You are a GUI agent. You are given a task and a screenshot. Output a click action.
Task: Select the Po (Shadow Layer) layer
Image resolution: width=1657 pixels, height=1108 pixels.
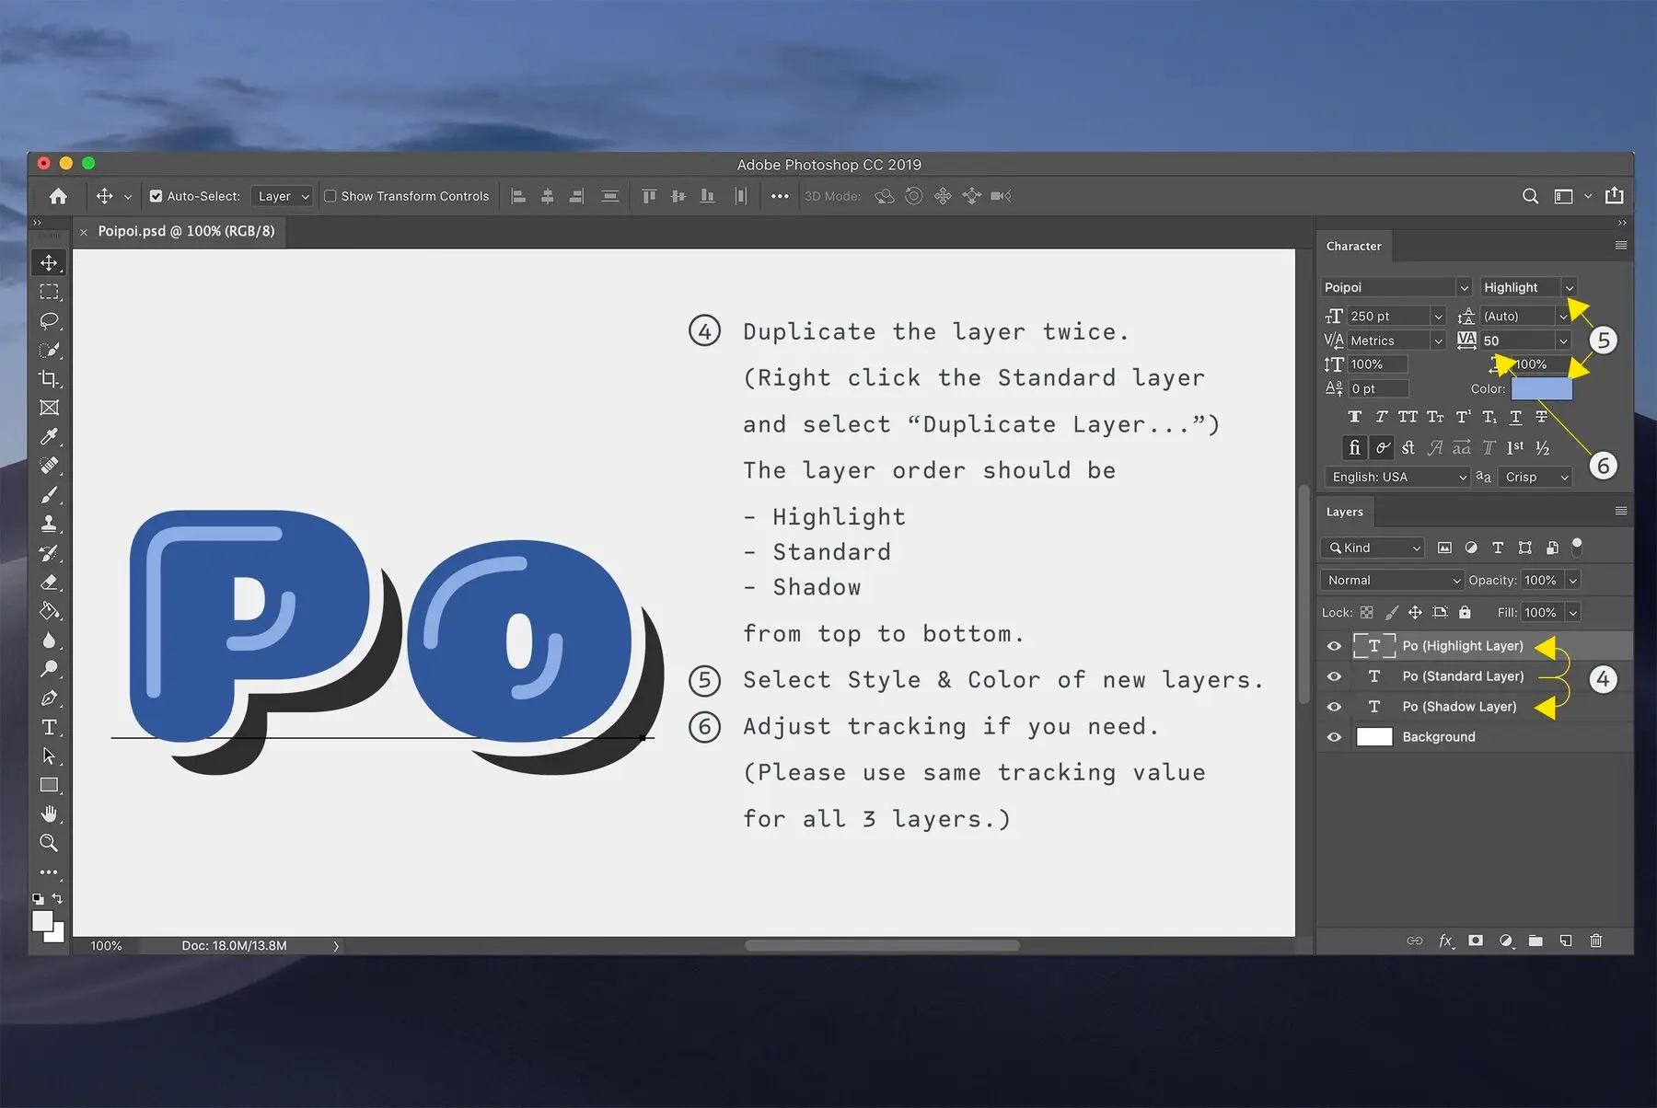[x=1459, y=707]
